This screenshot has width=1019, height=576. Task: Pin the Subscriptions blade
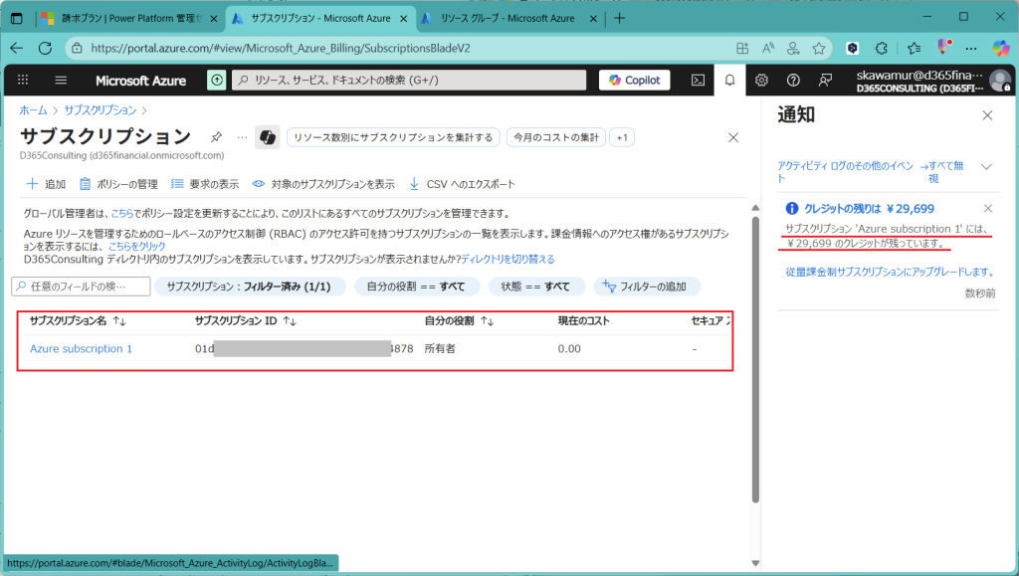pos(216,137)
